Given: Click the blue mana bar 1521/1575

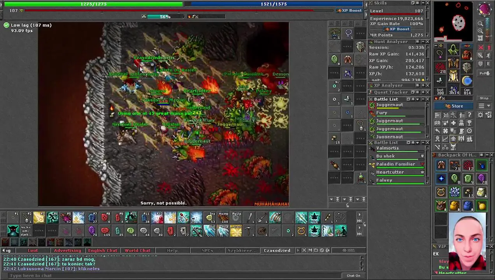Looking at the screenshot, I should click(274, 4).
